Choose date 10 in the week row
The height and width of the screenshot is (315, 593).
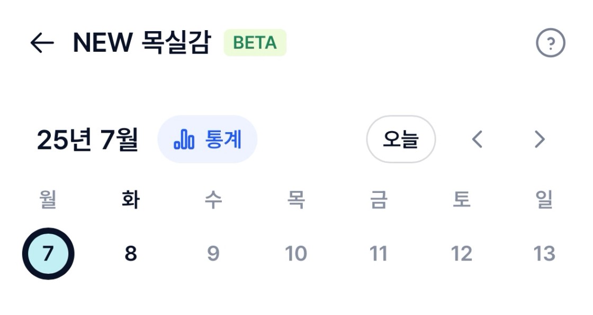(296, 254)
